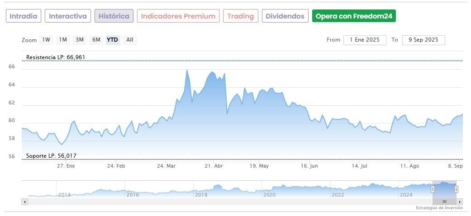Click the navigator right range handle
471x216 pixels.
tap(456, 189)
